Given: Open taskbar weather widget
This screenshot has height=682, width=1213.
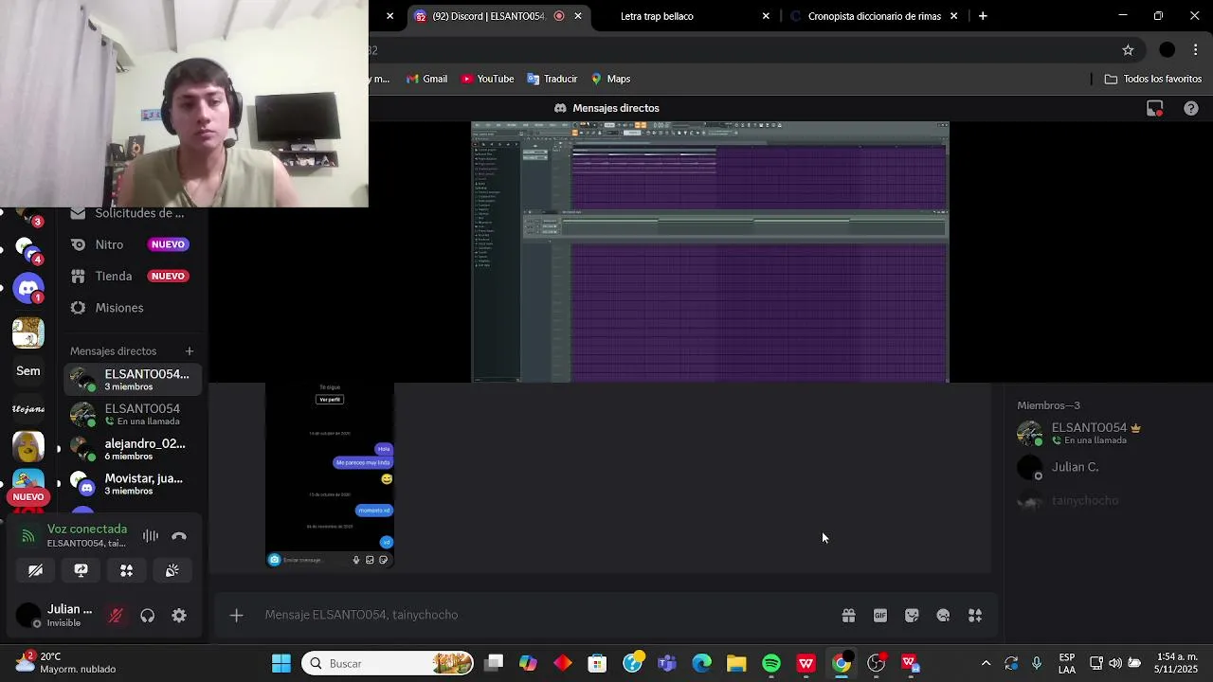Looking at the screenshot, I should point(66,663).
